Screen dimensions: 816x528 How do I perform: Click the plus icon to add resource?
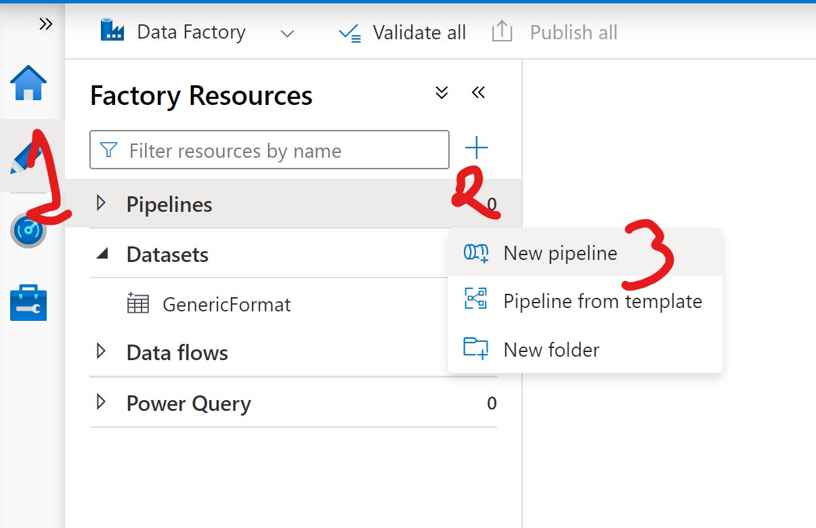click(476, 148)
